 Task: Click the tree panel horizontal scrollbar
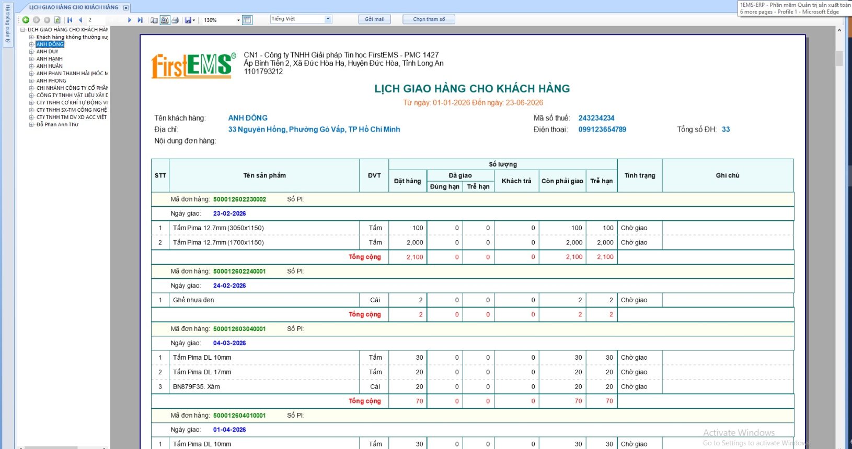coord(51,447)
